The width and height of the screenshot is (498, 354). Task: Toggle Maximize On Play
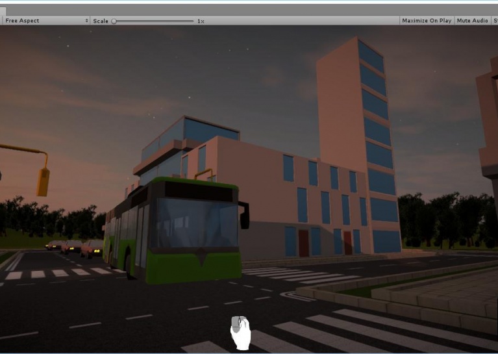tap(427, 21)
